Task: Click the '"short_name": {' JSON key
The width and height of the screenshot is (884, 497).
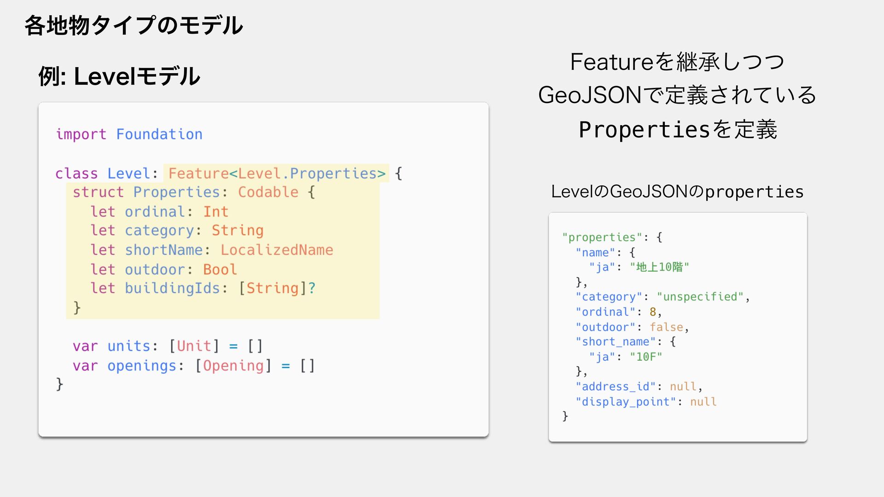Action: tap(626, 341)
